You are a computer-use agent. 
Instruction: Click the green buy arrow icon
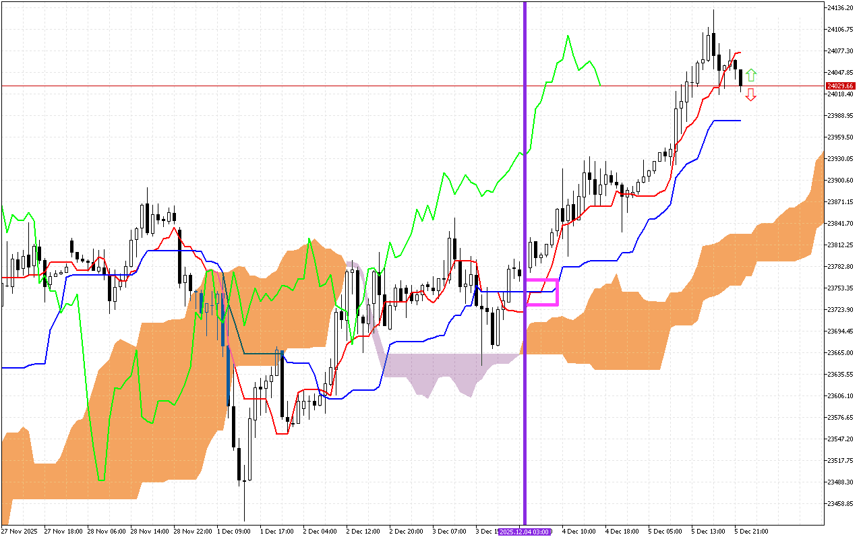[x=752, y=74]
